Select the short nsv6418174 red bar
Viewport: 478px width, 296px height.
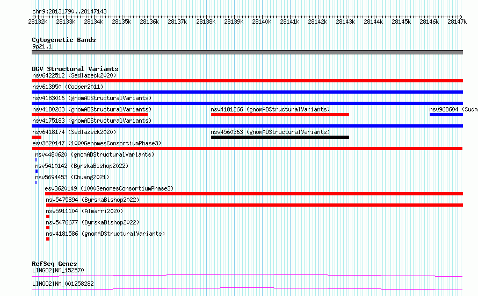(x=37, y=137)
